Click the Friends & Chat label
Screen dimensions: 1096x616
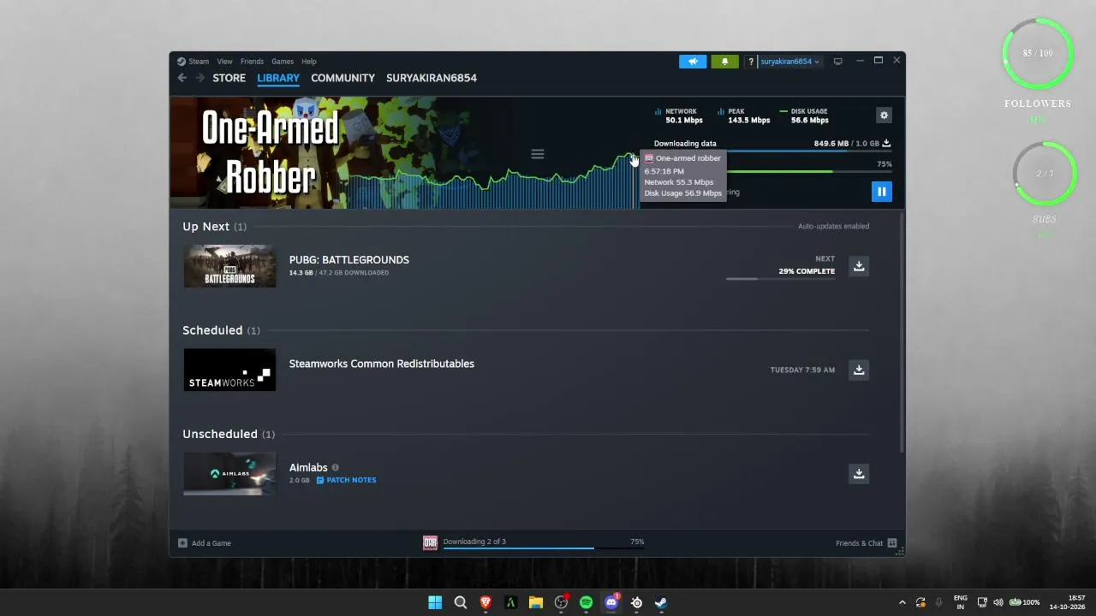click(x=859, y=543)
